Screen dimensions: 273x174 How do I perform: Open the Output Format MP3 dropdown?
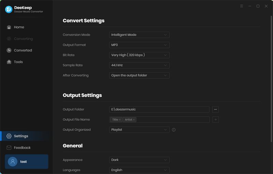point(139,45)
